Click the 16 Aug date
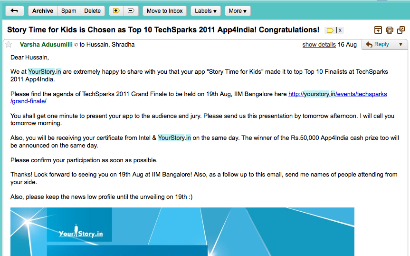This screenshot has width=410, height=256. 347,45
